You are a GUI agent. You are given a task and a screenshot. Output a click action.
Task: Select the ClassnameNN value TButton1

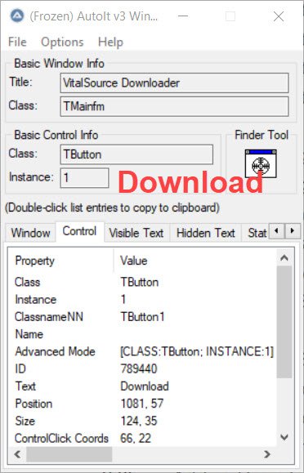coord(142,317)
